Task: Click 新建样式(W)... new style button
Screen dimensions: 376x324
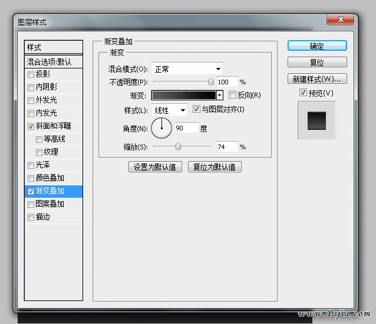Action: (x=316, y=79)
